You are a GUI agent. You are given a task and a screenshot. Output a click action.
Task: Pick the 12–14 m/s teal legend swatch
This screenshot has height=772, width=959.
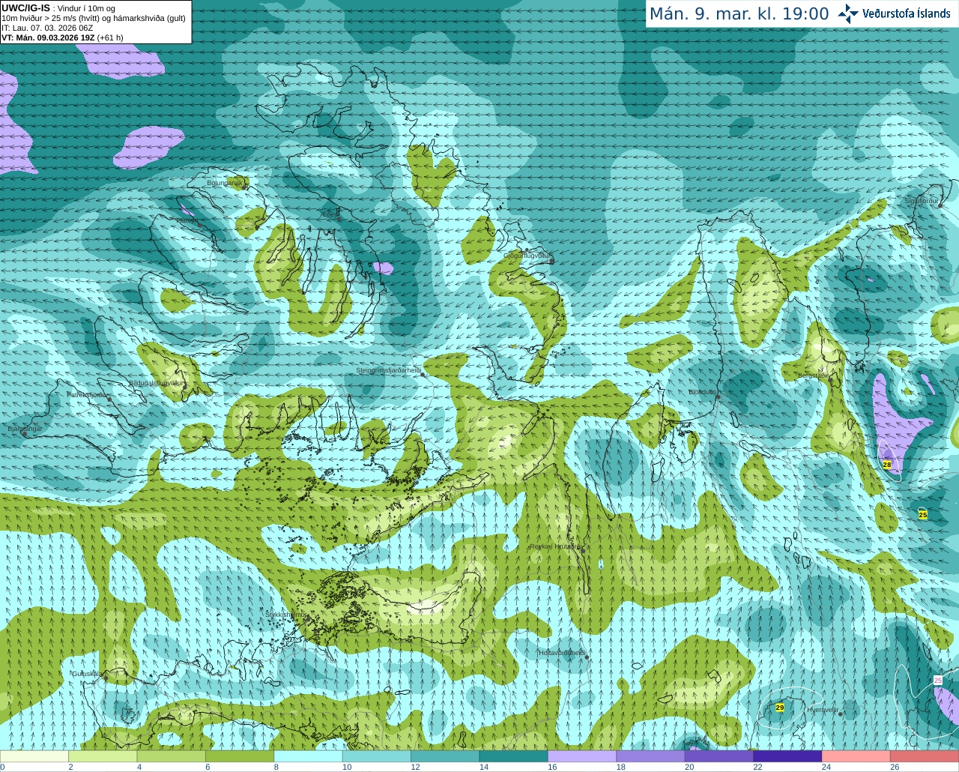(x=445, y=756)
